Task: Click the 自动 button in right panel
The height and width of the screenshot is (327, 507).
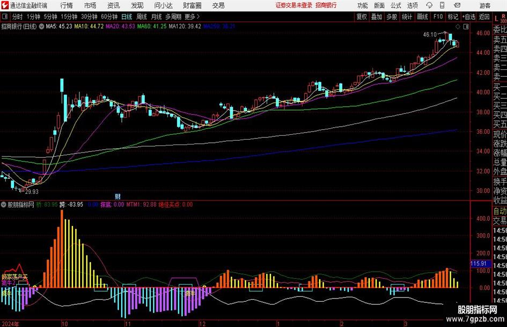Action: [500, 211]
